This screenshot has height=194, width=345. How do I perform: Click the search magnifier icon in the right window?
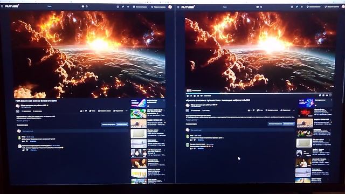click(261, 7)
